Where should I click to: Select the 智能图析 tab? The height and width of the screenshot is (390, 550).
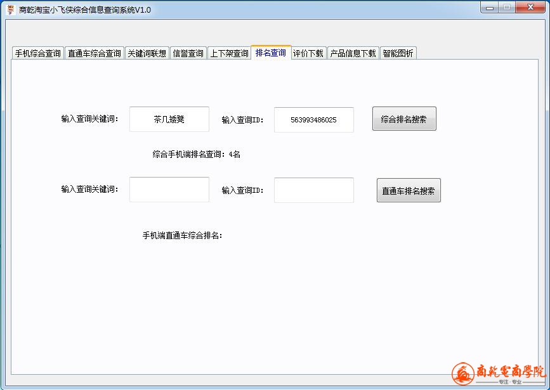coord(398,53)
